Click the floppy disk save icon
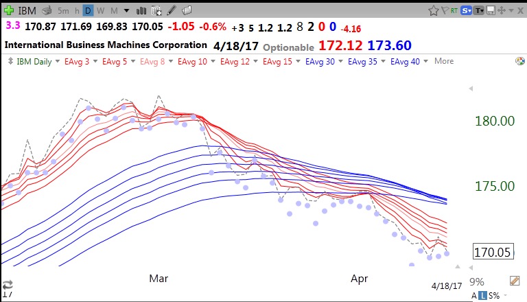Image resolution: width=527 pixels, height=302 pixels. [x=491, y=11]
